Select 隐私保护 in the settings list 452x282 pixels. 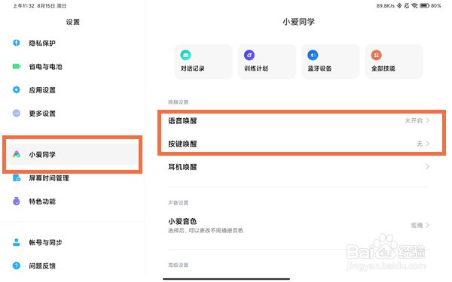click(x=72, y=43)
